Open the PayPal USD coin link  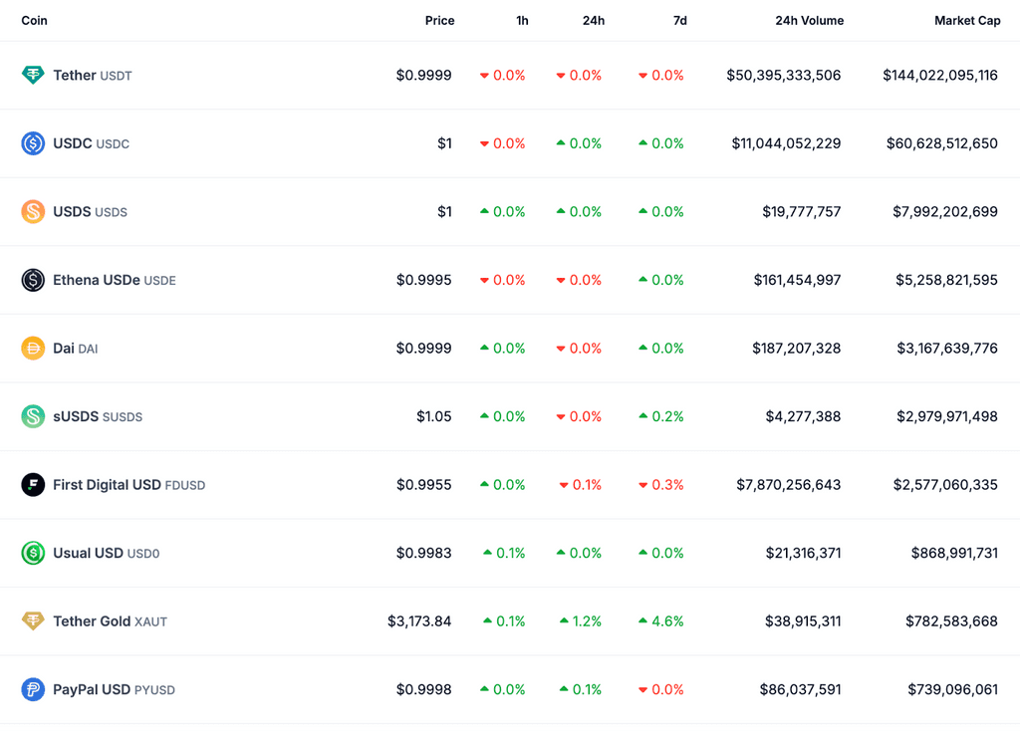coord(92,689)
